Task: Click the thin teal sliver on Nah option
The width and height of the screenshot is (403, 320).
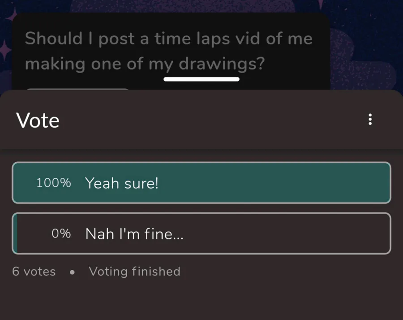Action: coord(15,234)
